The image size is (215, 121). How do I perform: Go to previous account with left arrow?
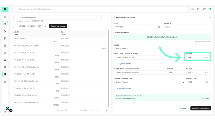coord(14,18)
